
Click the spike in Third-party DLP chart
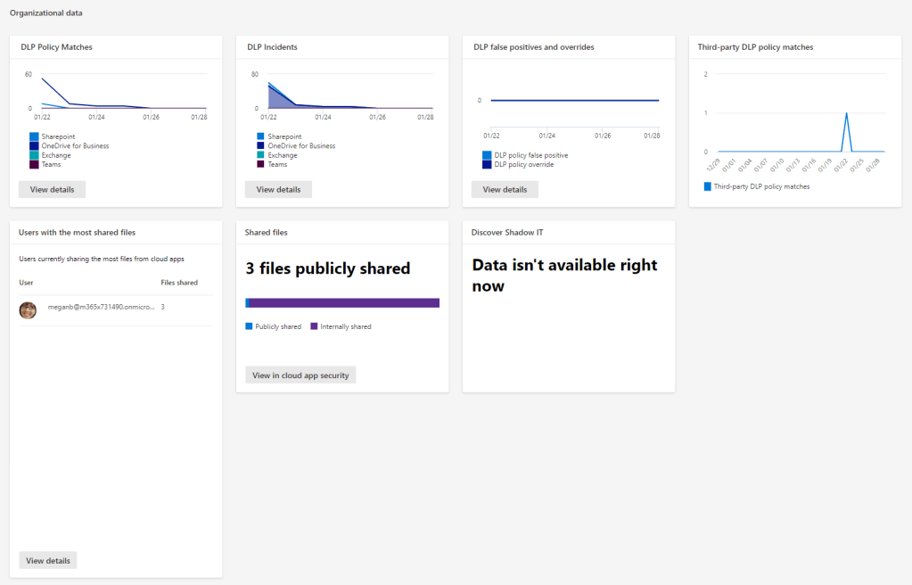[846, 114]
